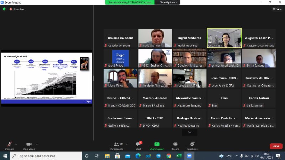Open Excel from taskbar
This screenshot has width=285, height=160.
click(179, 156)
